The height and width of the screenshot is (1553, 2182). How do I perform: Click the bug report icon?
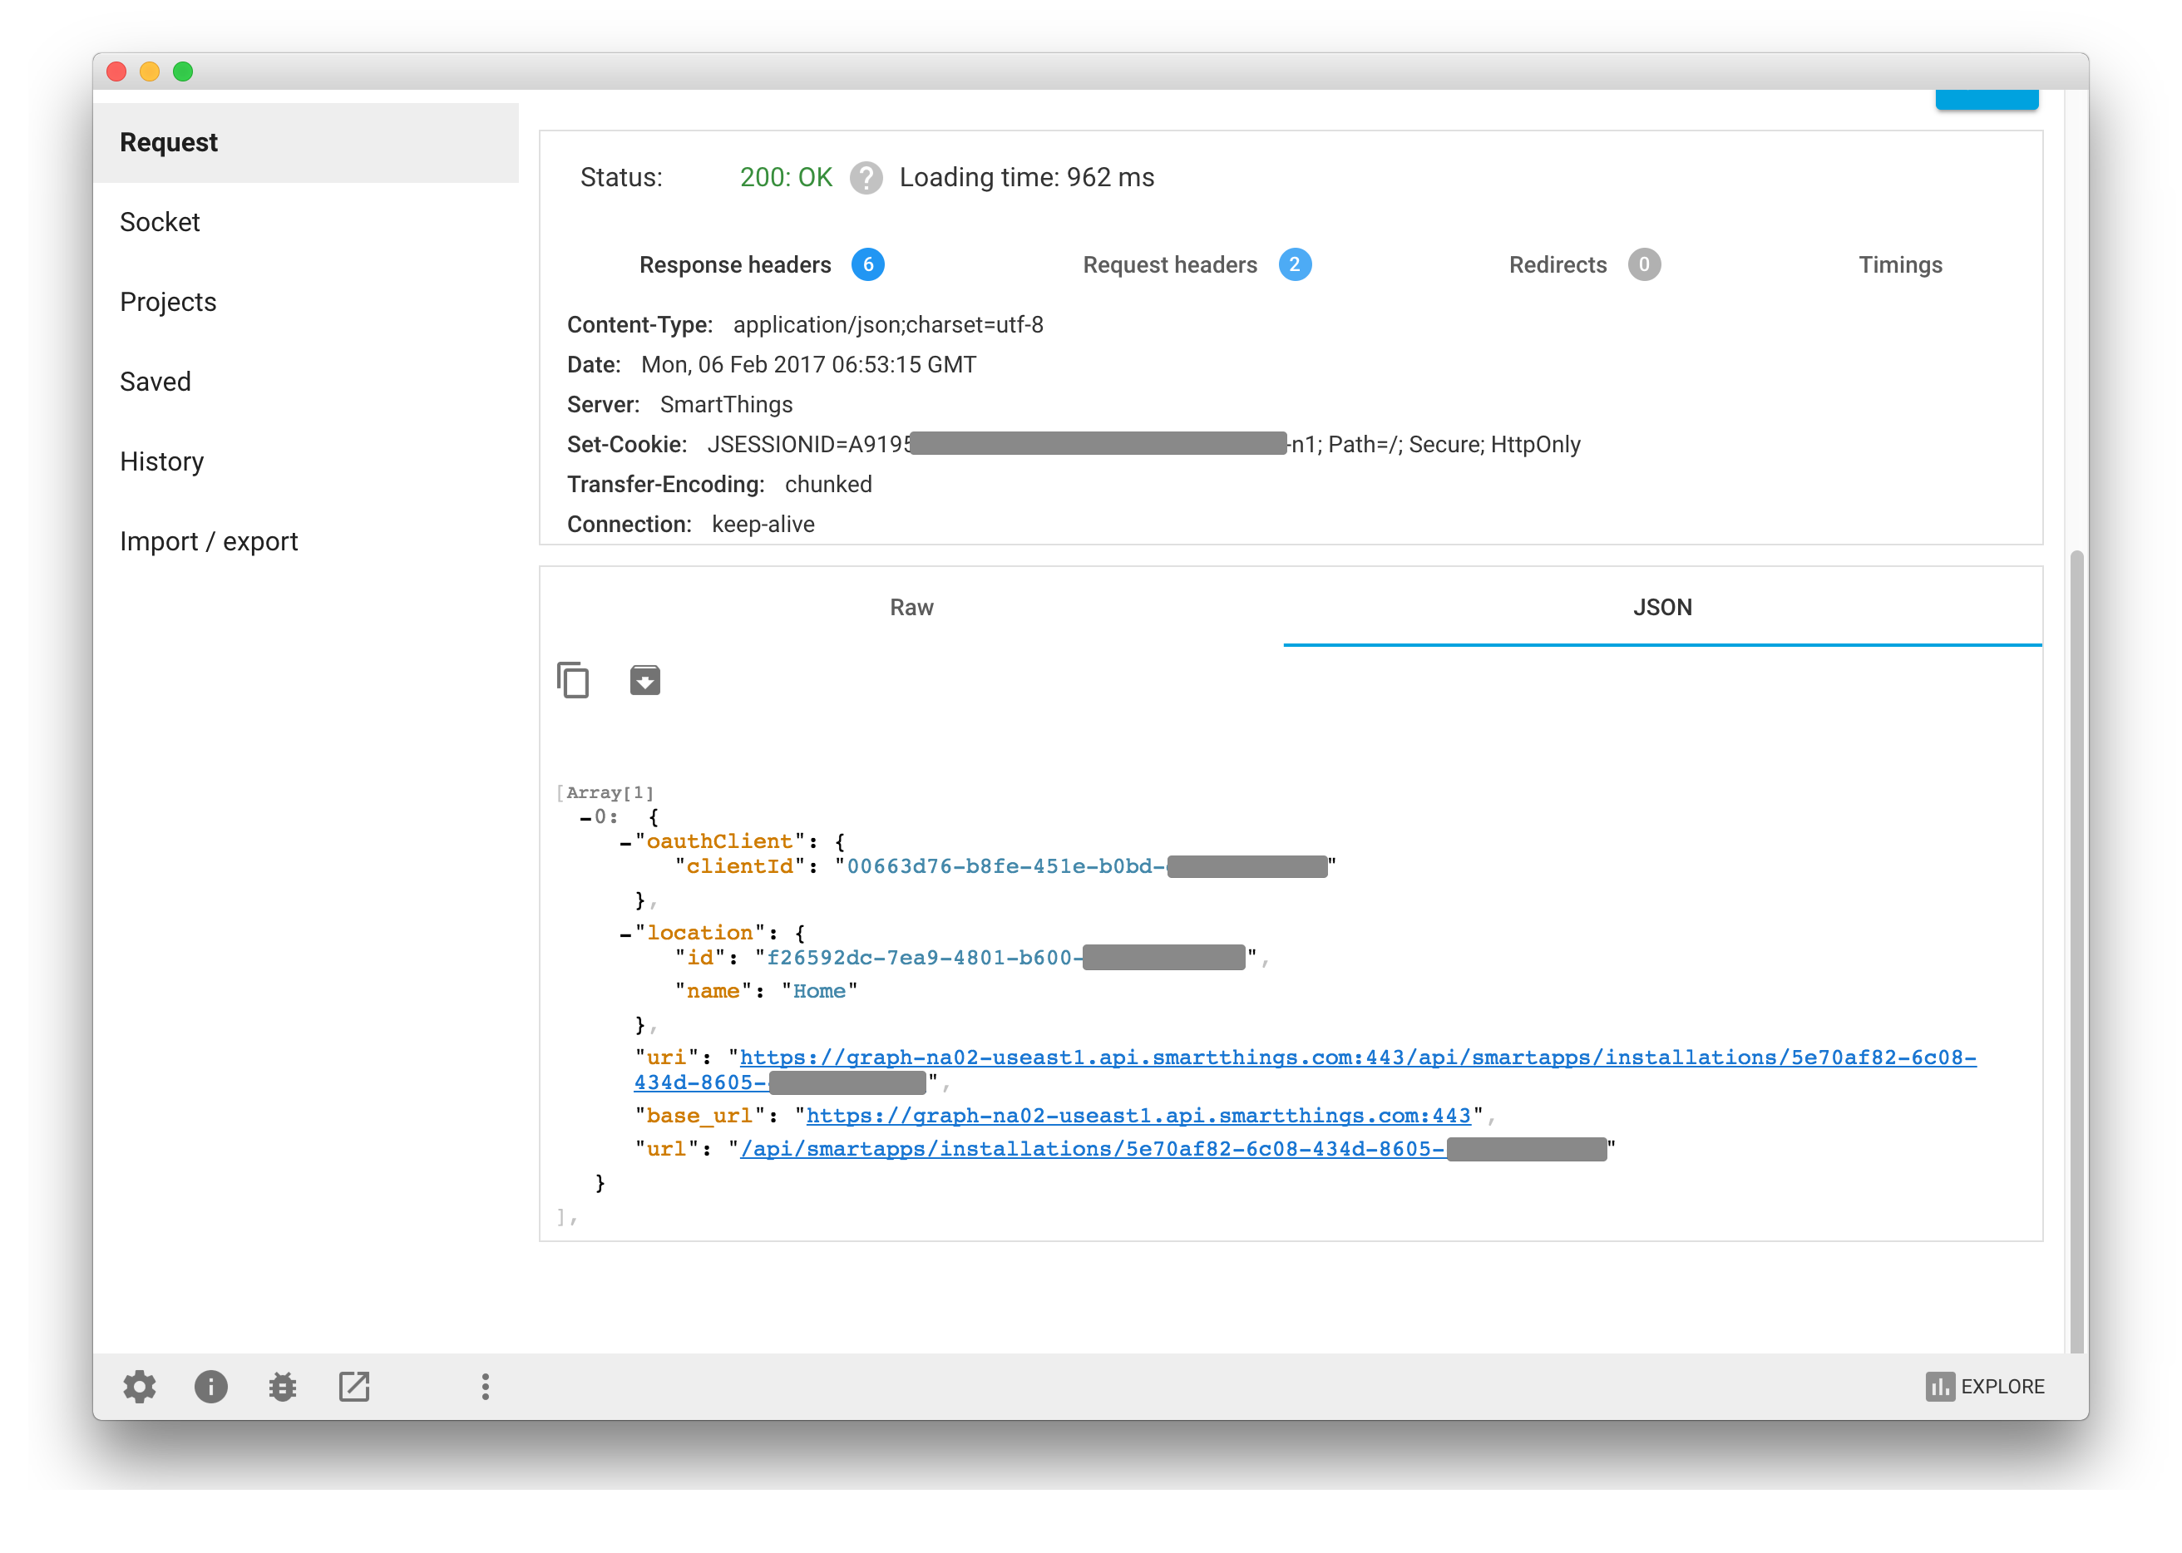point(282,1386)
